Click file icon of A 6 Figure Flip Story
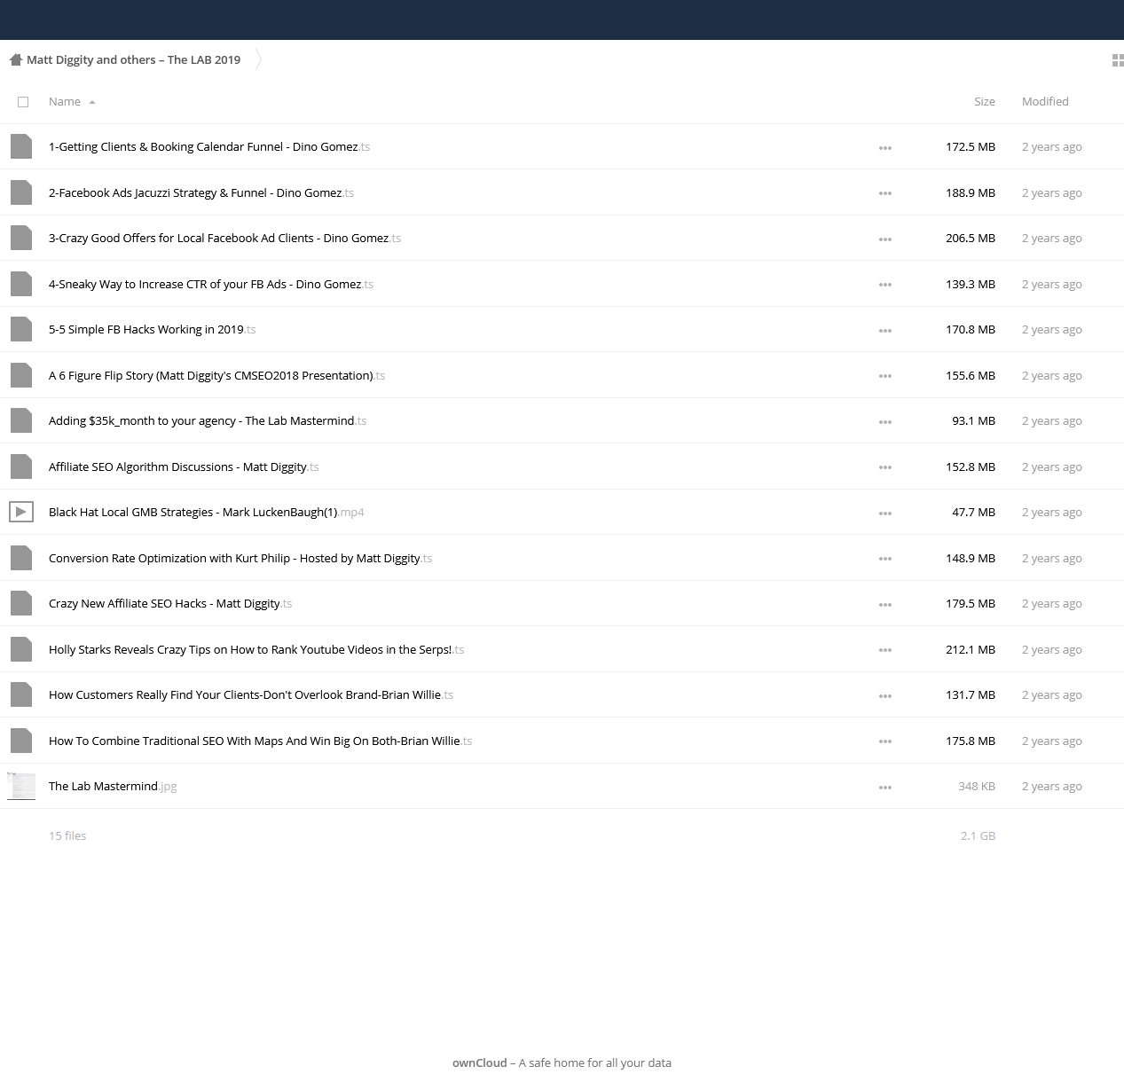 [21, 375]
